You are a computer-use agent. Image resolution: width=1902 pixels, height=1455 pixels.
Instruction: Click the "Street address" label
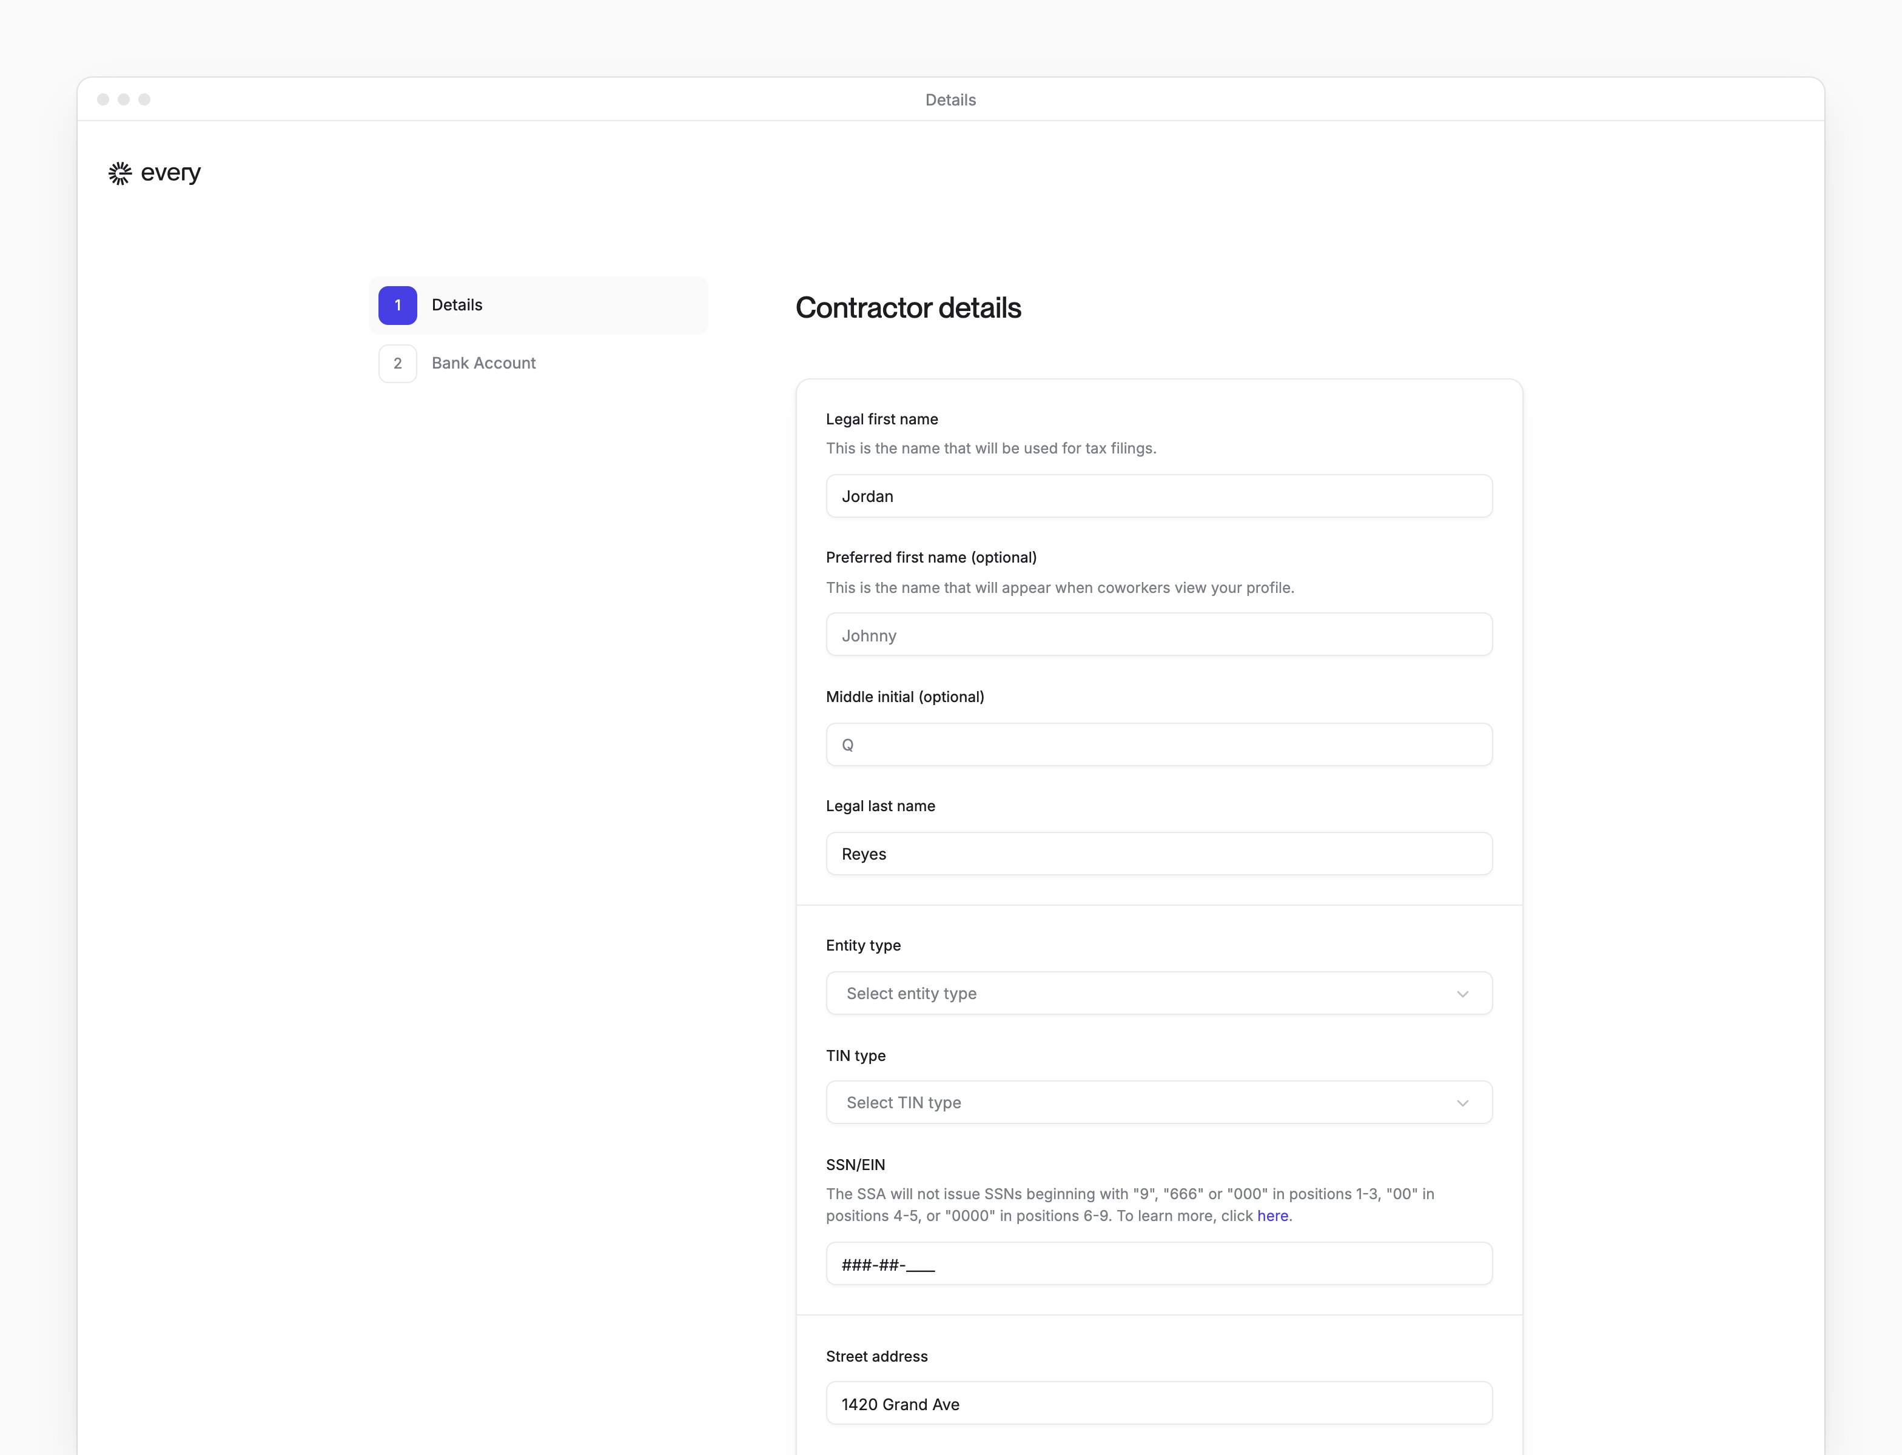(x=876, y=1356)
